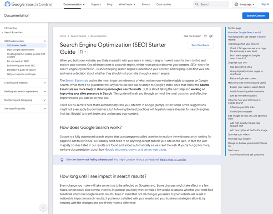The image size is (273, 214).
Task: Open Here's what to consider link
Action: [x=173, y=159]
